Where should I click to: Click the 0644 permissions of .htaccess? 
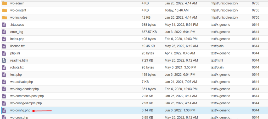255,25
